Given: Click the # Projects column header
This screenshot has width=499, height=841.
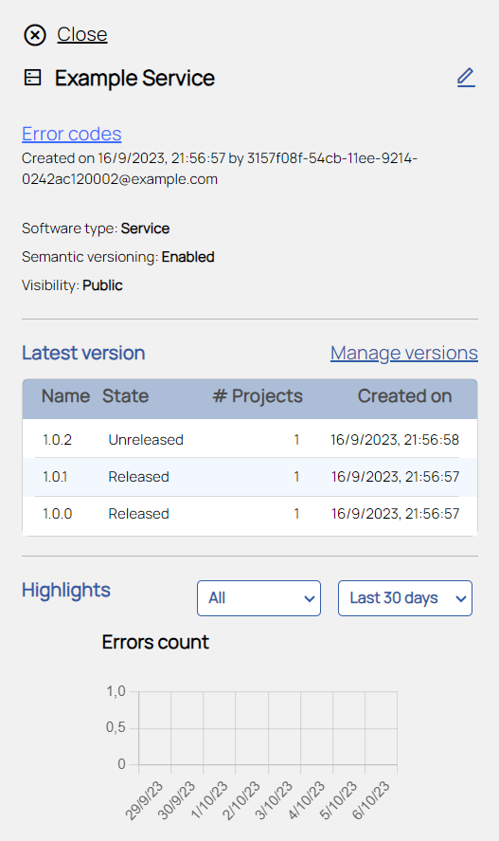Looking at the screenshot, I should click(258, 395).
